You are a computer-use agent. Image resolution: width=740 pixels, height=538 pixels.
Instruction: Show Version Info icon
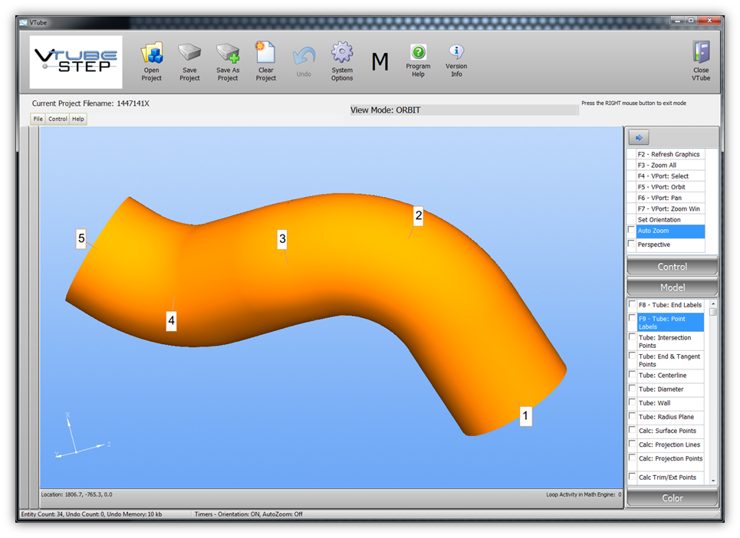[456, 53]
